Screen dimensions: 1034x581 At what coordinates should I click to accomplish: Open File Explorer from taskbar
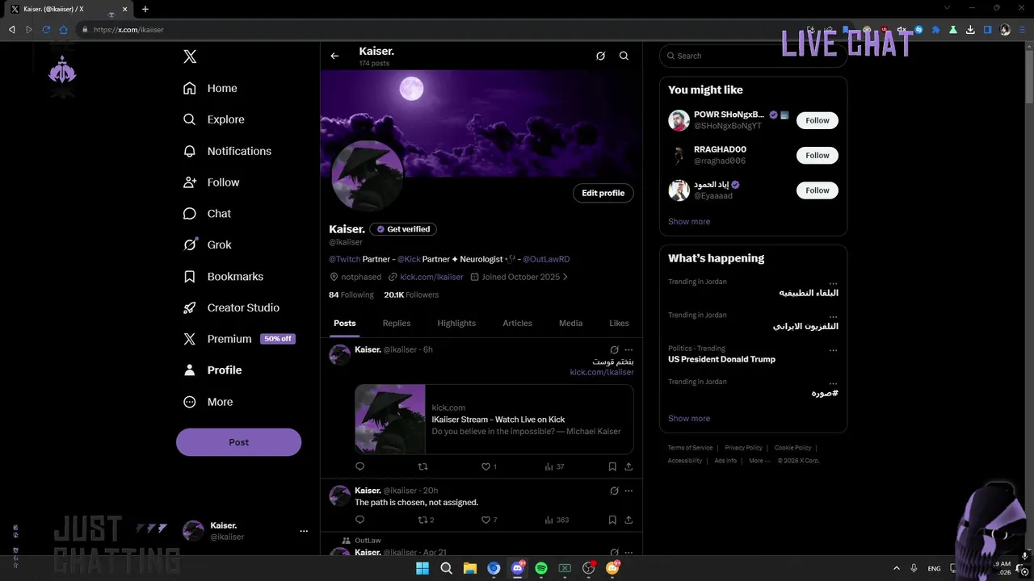click(470, 568)
